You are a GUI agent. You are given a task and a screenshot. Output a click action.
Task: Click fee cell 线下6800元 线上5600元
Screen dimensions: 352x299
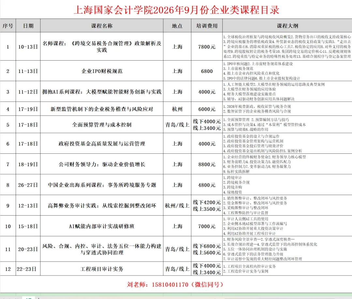(207, 249)
